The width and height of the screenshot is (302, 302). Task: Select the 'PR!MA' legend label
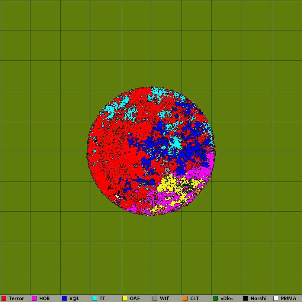tap(288, 298)
